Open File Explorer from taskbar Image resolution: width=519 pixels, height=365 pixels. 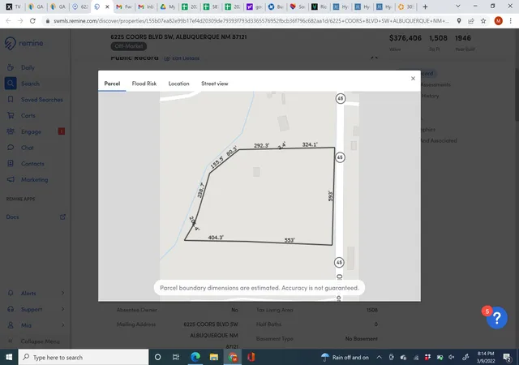(214, 357)
